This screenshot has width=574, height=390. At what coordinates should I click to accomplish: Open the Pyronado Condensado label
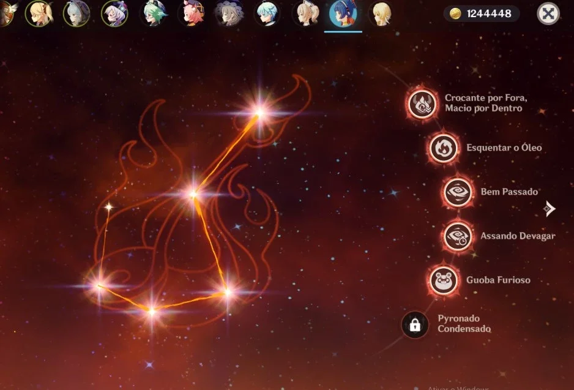point(464,323)
